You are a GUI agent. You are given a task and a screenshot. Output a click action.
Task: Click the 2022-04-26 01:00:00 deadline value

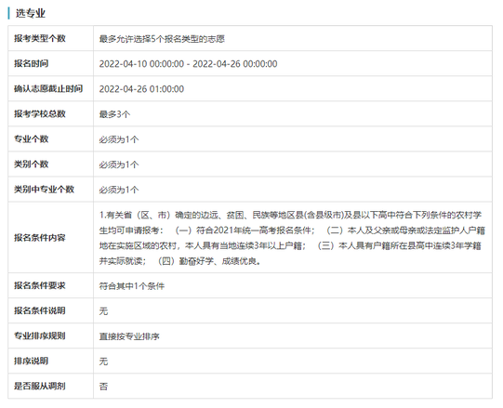click(x=141, y=89)
